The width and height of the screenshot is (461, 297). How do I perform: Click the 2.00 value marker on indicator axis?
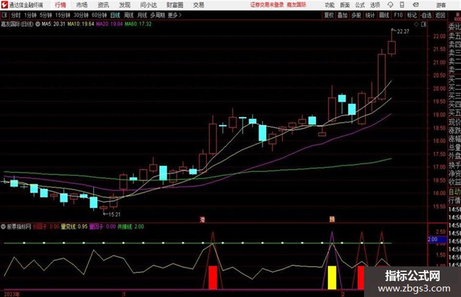[x=437, y=239]
